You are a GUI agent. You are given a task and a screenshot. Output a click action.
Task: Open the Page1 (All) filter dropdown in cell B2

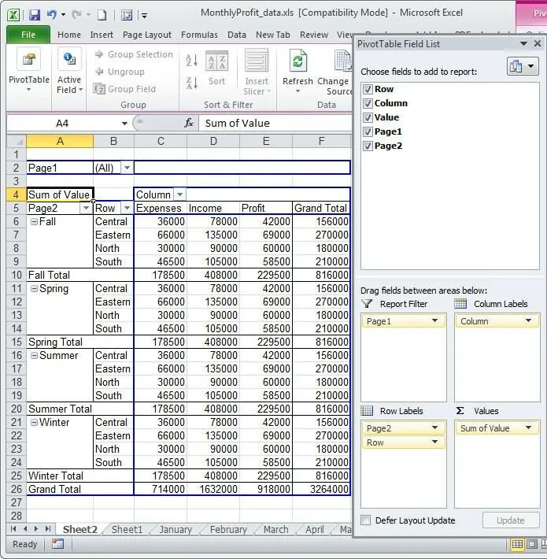127,168
